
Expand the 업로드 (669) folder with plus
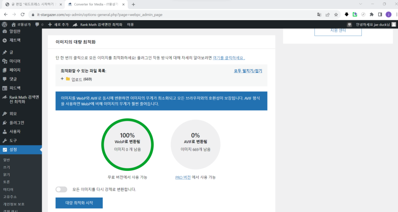pyautogui.click(x=62, y=79)
